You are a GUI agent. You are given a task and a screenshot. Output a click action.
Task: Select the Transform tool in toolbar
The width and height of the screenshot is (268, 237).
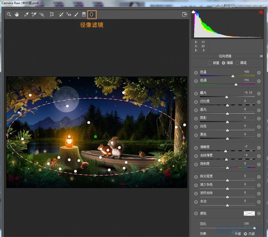click(x=52, y=14)
